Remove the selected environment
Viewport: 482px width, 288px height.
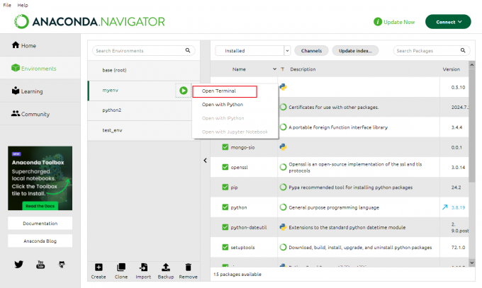[188, 271]
